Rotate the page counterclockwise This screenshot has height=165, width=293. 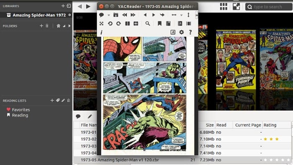point(110,23)
